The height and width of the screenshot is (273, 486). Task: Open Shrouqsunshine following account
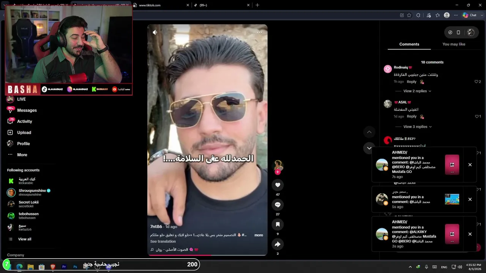pyautogui.click(x=29, y=192)
